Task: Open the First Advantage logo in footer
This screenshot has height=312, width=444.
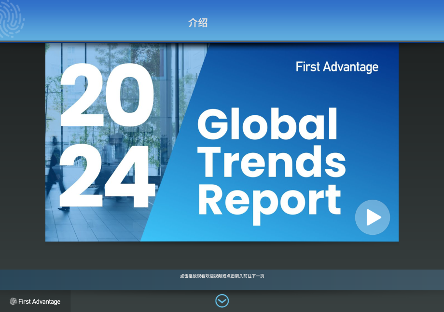Action: point(35,301)
